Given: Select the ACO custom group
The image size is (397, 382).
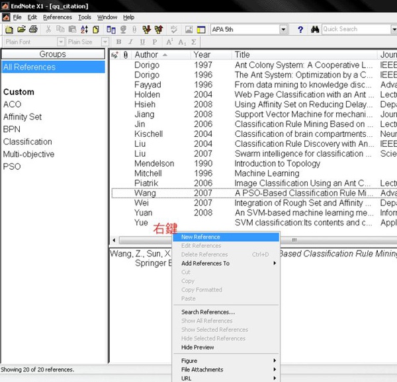Looking at the screenshot, I should pos(12,104).
